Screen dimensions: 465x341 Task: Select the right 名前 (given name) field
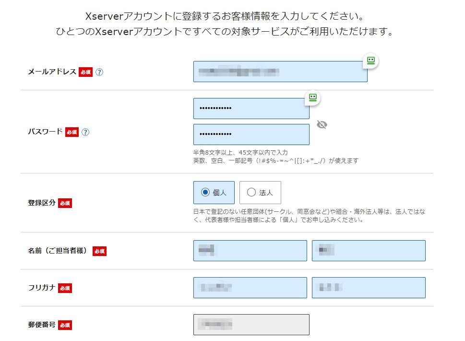click(x=369, y=251)
